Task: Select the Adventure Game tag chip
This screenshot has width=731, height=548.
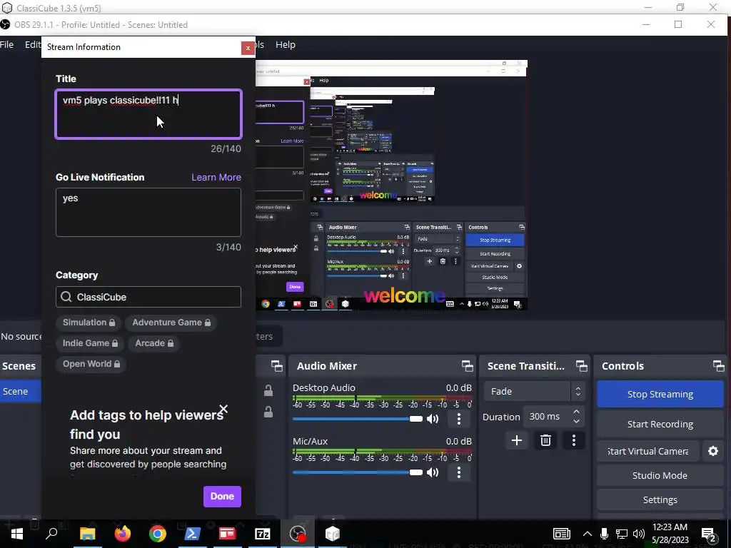Action: 171,323
